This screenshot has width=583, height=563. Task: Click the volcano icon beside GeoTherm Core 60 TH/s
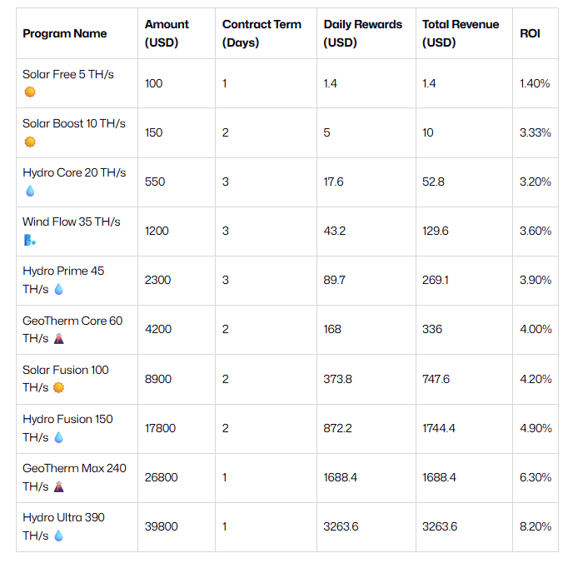click(58, 338)
